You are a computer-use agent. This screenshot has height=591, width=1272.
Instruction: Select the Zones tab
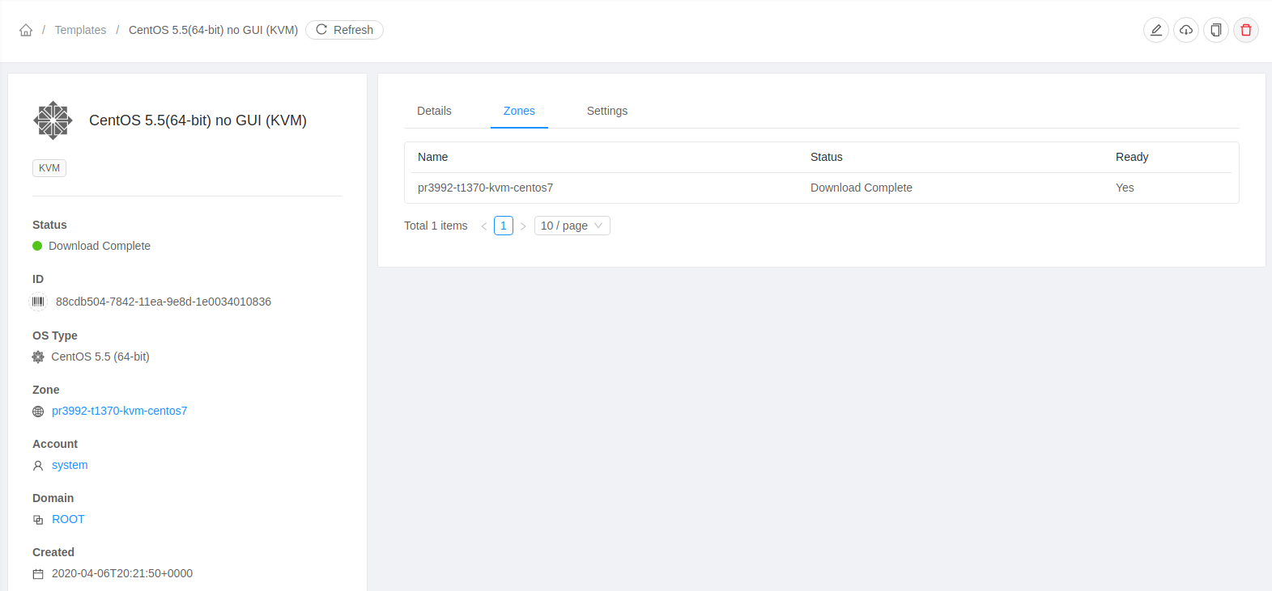point(519,111)
